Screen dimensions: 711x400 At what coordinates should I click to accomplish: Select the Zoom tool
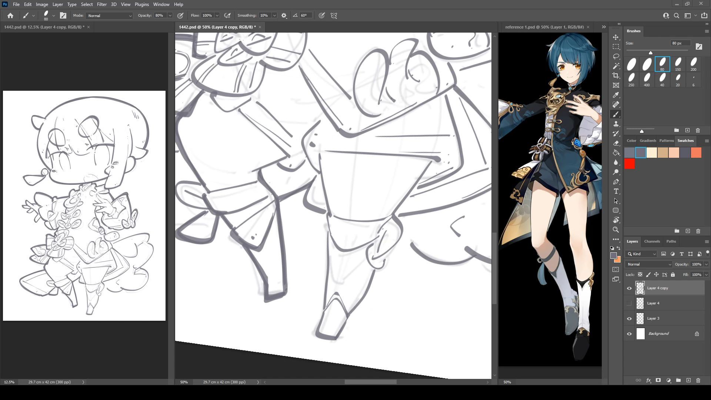click(x=616, y=230)
